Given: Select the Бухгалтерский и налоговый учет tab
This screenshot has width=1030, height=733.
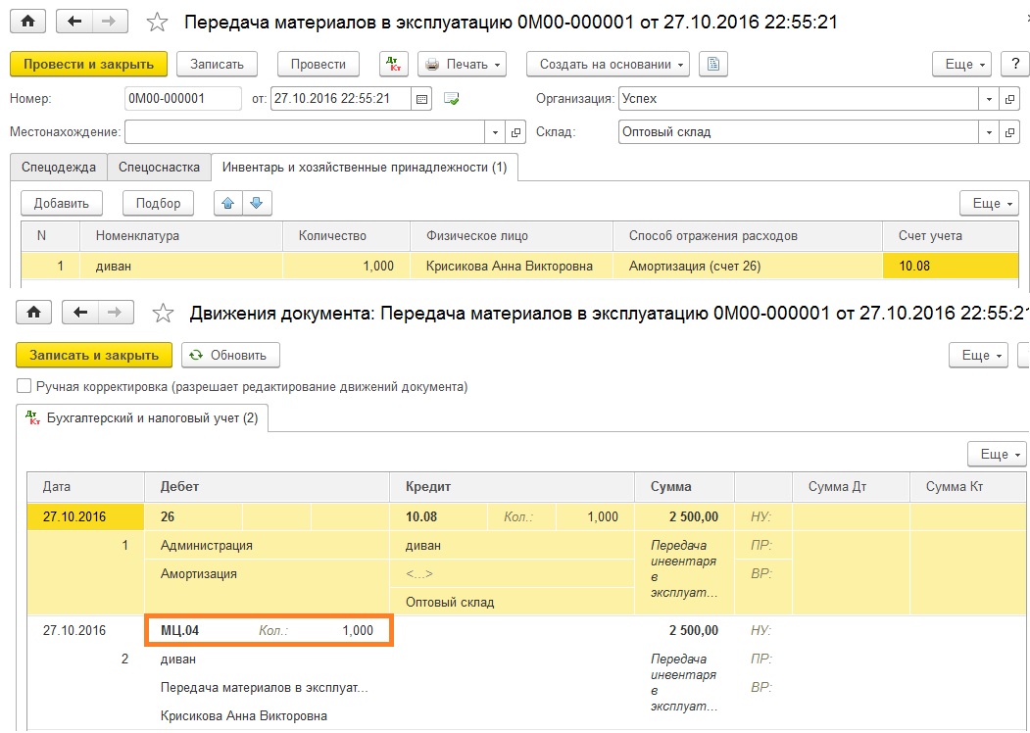Looking at the screenshot, I should pyautogui.click(x=142, y=417).
